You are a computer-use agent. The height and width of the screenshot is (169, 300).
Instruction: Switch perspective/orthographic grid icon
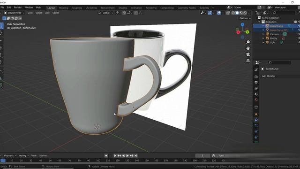[x=248, y=61]
